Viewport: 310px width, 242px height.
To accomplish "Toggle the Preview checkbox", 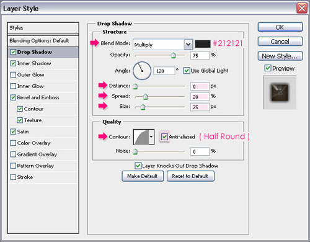I will coord(268,68).
